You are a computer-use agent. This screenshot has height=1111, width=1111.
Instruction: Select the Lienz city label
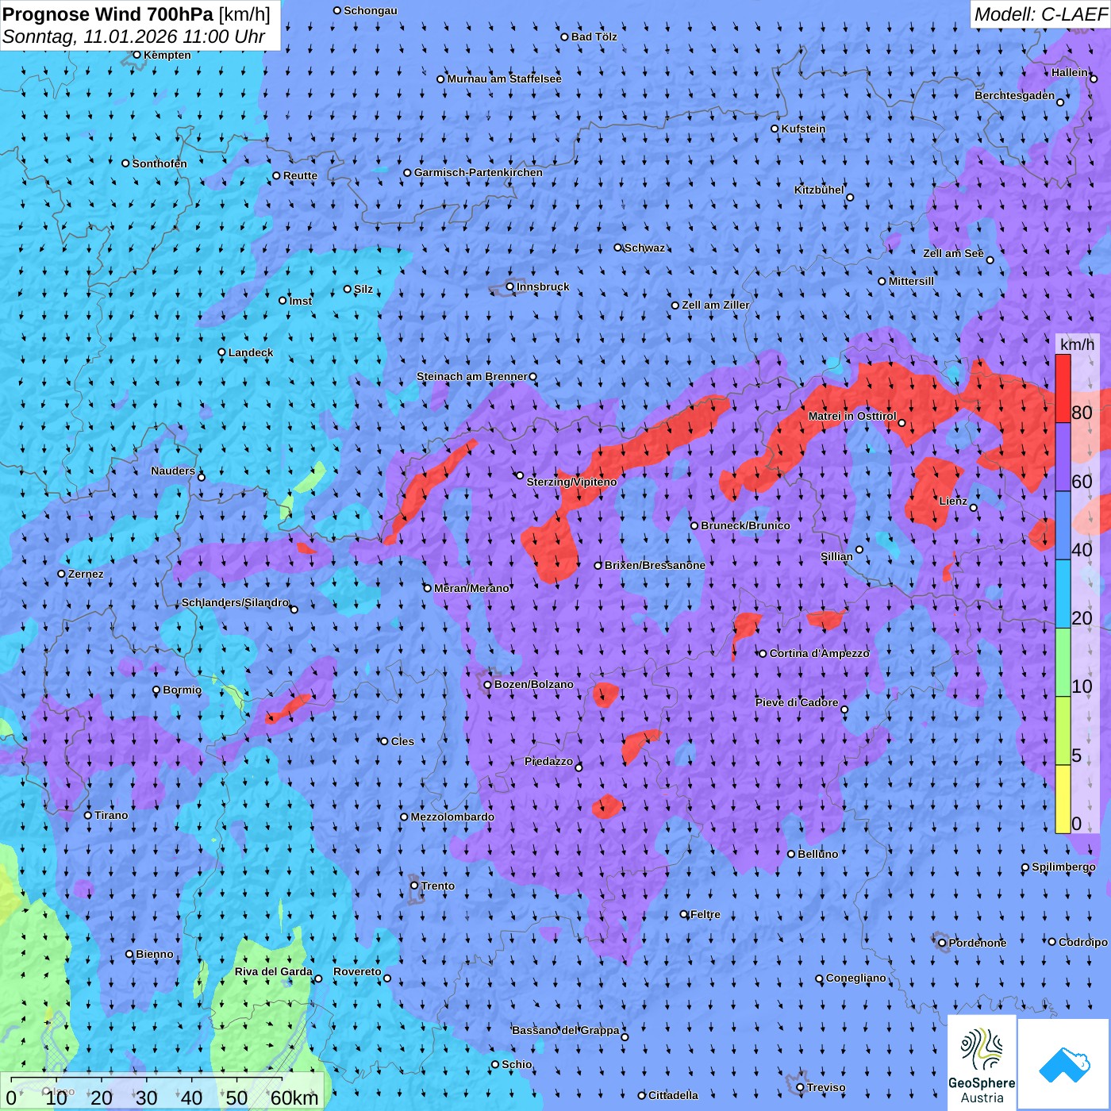pos(953,501)
